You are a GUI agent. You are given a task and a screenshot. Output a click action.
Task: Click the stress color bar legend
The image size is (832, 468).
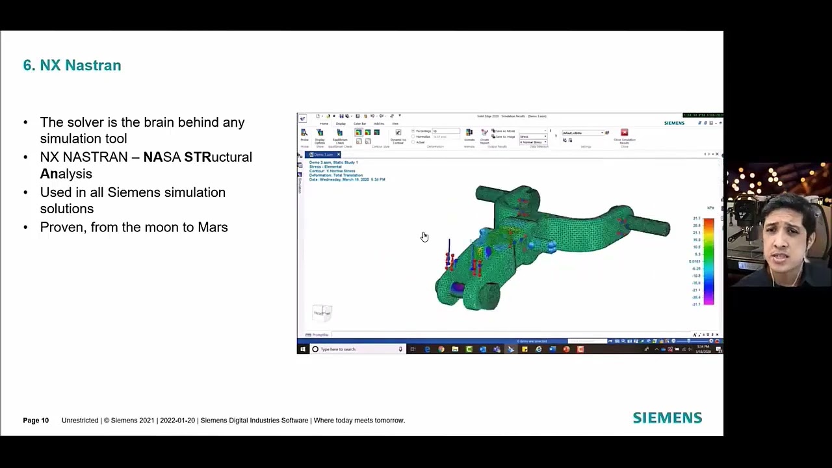(708, 261)
